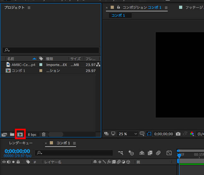Click the padlock lock column header icon
This screenshot has height=175, width=204.
(x=18, y=162)
